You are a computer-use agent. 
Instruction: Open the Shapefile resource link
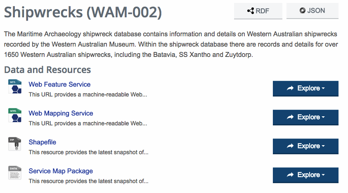43,142
